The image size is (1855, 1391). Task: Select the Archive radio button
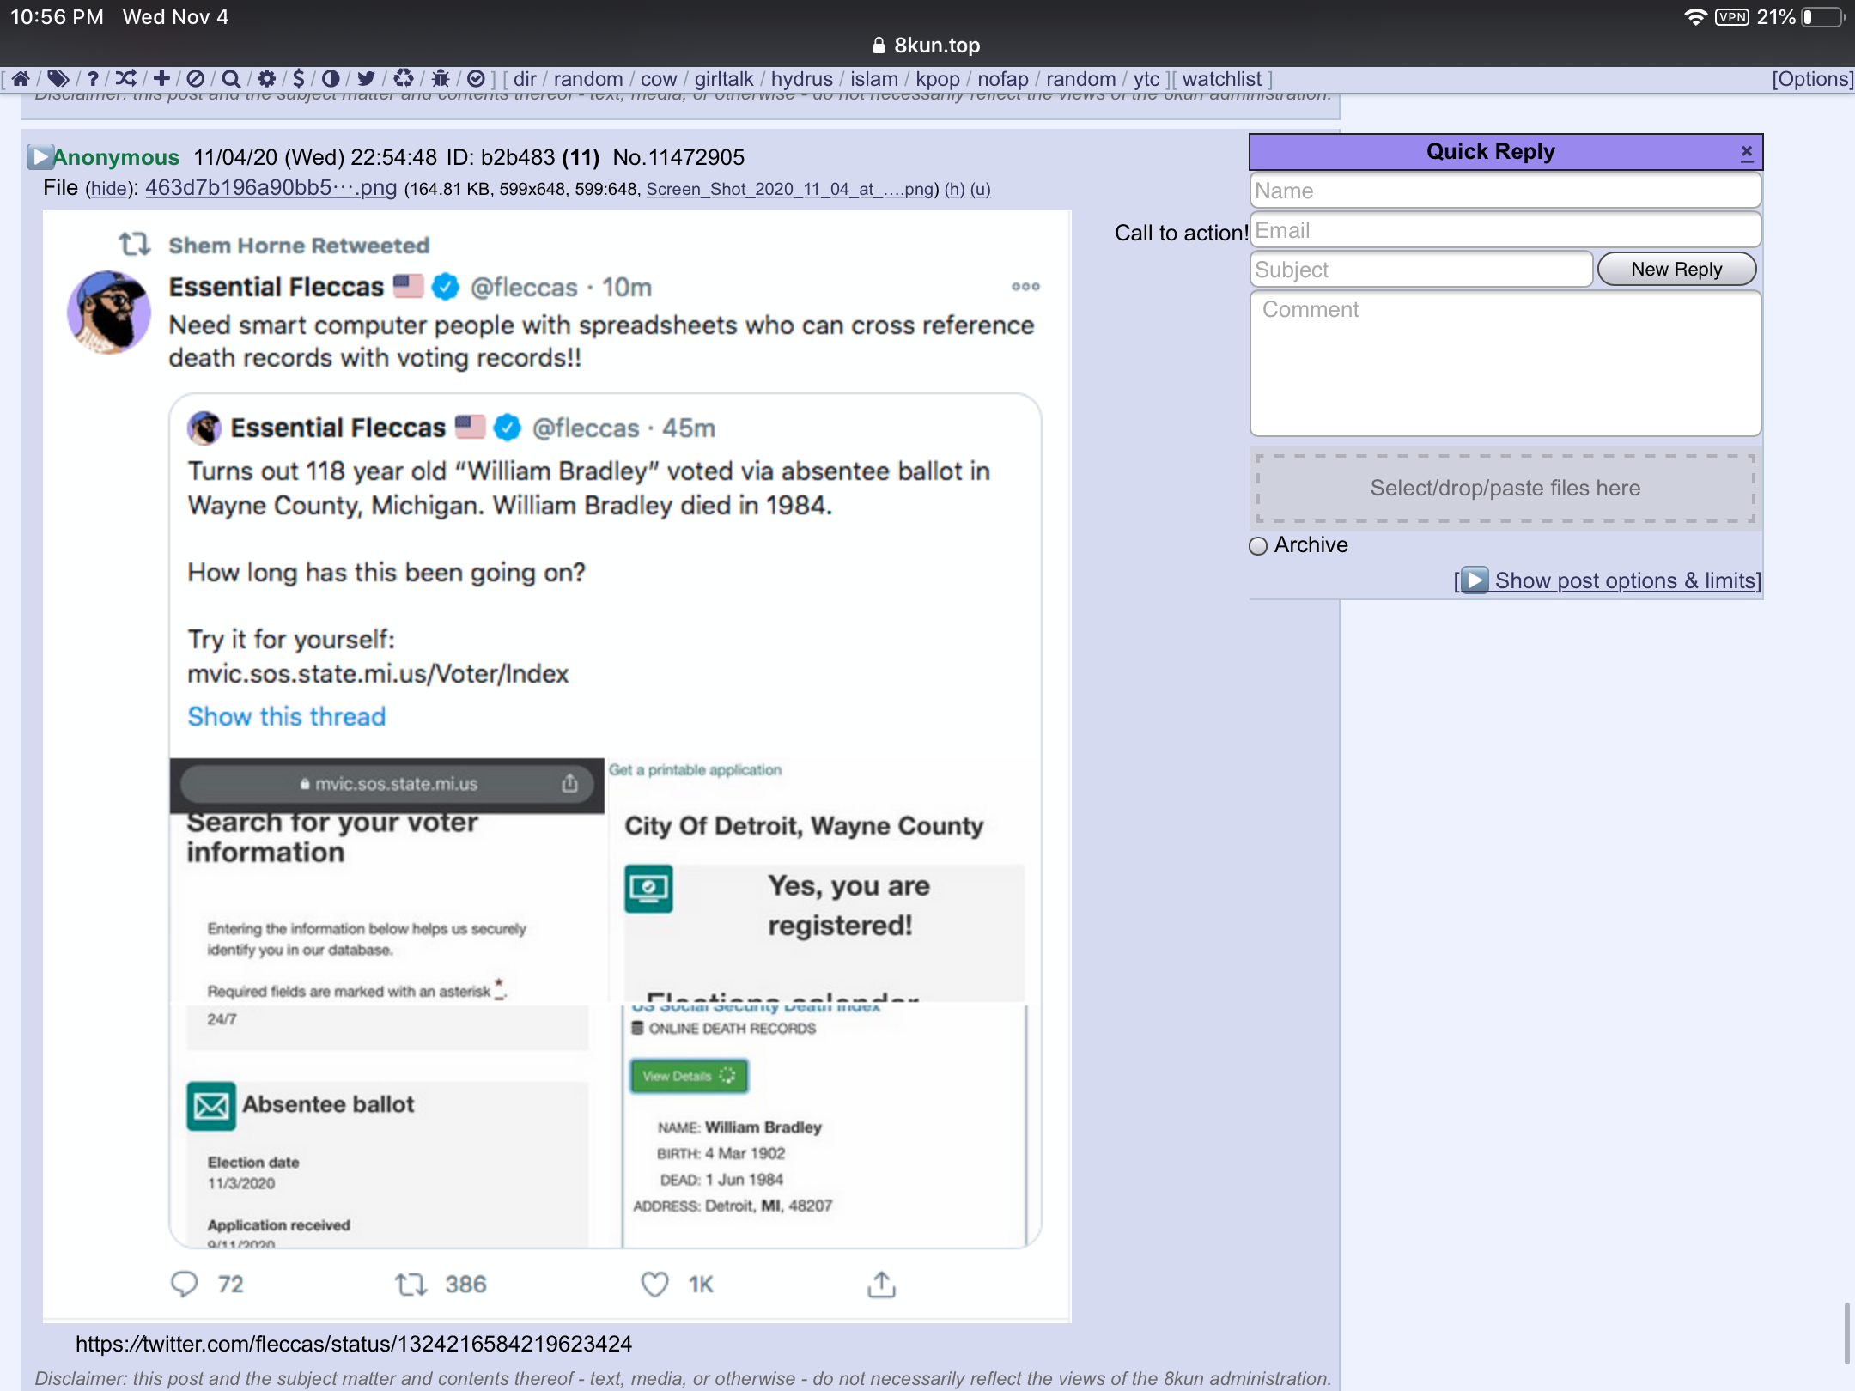(x=1258, y=546)
